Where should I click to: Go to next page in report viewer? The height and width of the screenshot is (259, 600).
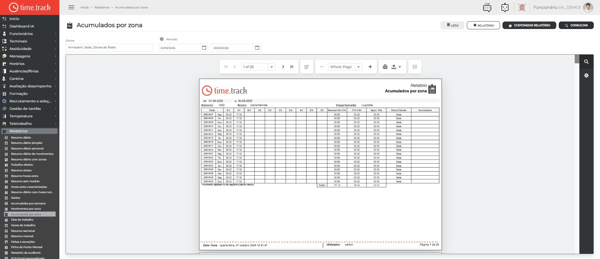click(x=283, y=67)
